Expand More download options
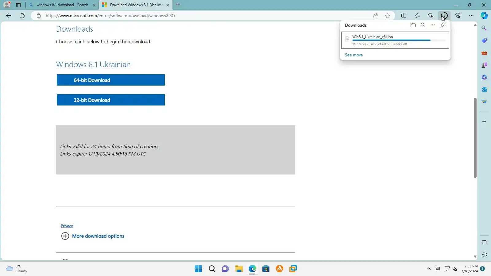The height and width of the screenshot is (276, 491). tap(93, 236)
